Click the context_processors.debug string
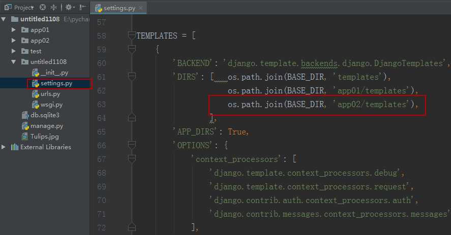This screenshot has width=451, height=235. point(305,173)
